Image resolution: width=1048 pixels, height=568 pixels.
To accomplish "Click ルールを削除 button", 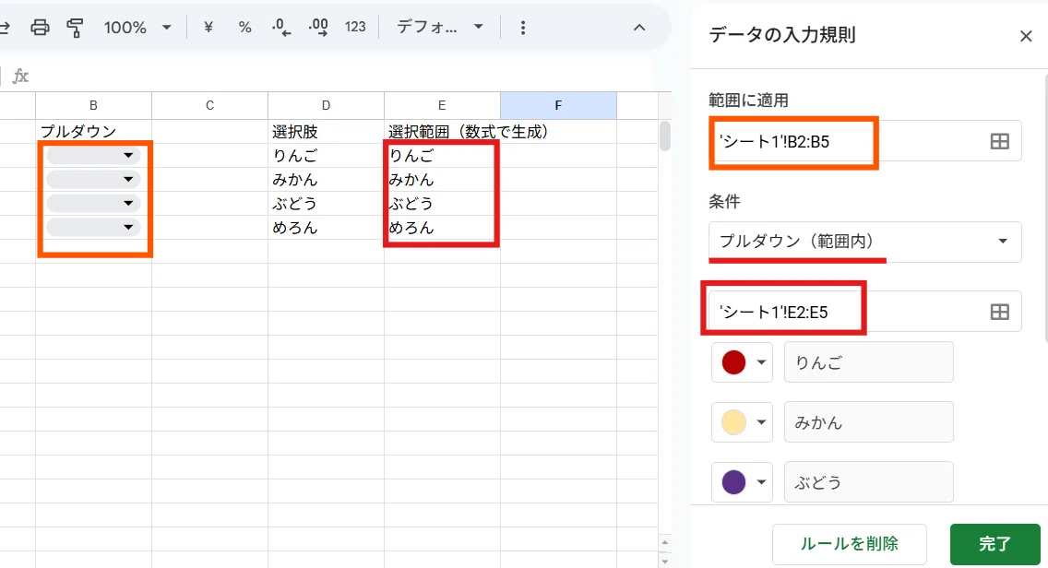I will pos(850,544).
